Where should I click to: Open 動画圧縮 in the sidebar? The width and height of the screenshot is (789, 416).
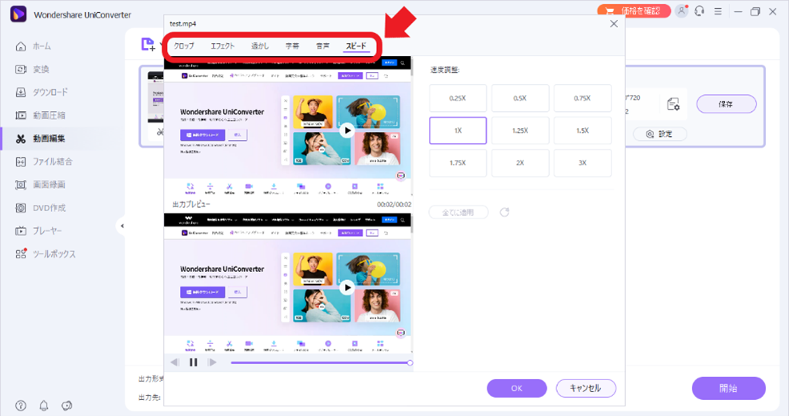coord(40,115)
